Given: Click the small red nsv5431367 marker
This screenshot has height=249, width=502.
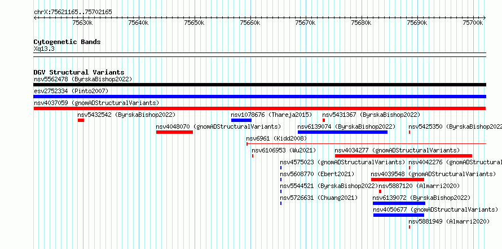Looking at the screenshot, I should pyautogui.click(x=324, y=120).
